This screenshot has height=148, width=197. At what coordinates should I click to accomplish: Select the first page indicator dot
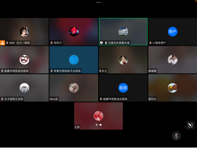97,125
